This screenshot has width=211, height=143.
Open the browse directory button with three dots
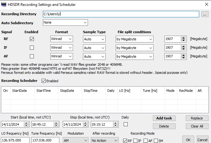coord(205,14)
